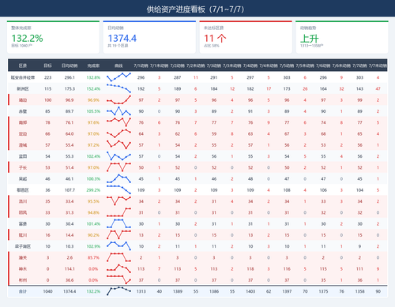This screenshot has width=395, height=307.
Task: Click the red '11 个' figure
Action: click(x=215, y=39)
